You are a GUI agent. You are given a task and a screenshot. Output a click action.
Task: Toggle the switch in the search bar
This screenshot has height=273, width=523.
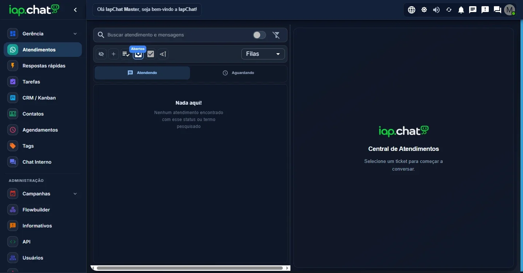pos(259,35)
